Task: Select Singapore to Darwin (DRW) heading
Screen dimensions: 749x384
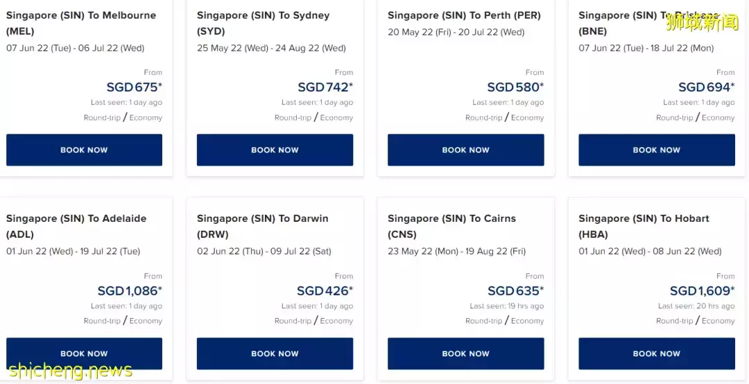Action: coord(262,226)
